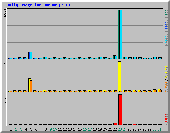Click day label 3 on the x-axis

(21, 129)
